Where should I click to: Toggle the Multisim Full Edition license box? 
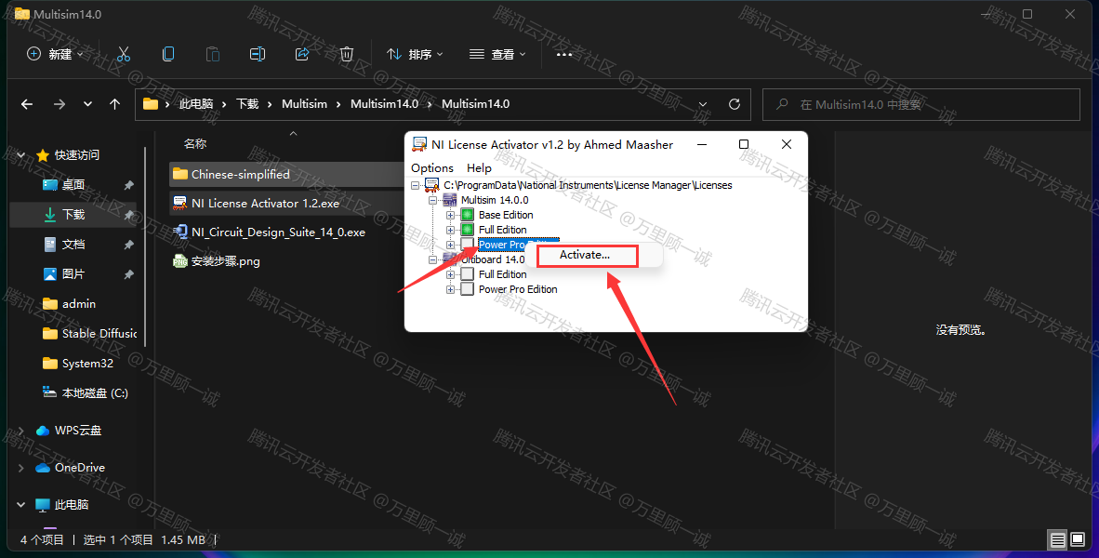coord(468,230)
